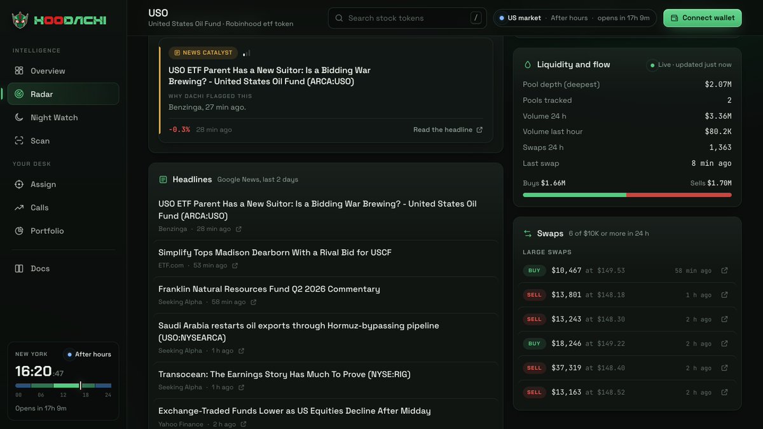Click the USO ticker title
This screenshot has width=763, height=429.
click(158, 13)
